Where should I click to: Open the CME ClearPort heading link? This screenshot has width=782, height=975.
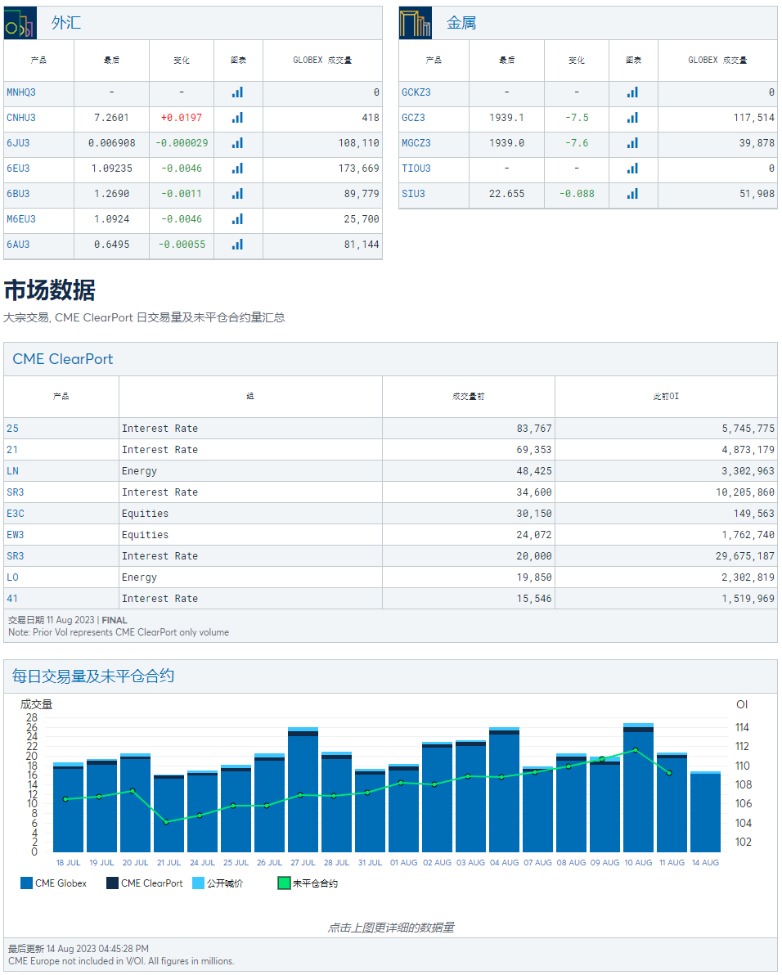pos(63,359)
